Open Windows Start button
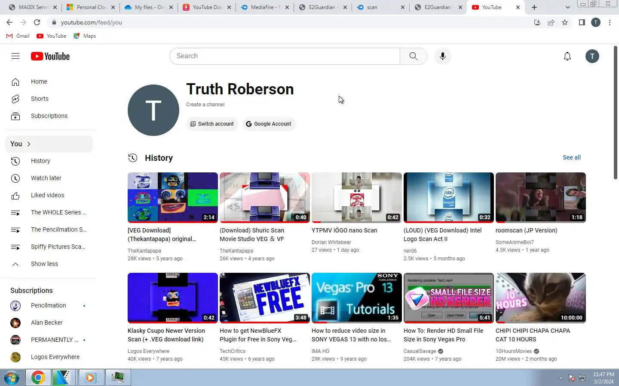 coord(12,377)
